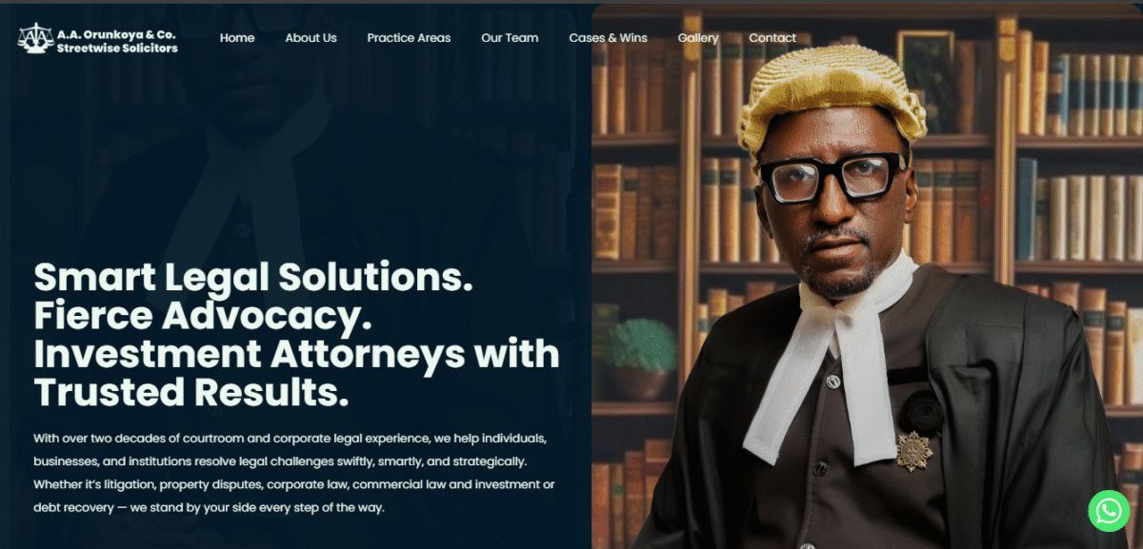Navigate to Practice Areas
Image resolution: width=1143 pixels, height=549 pixels.
[x=409, y=38]
